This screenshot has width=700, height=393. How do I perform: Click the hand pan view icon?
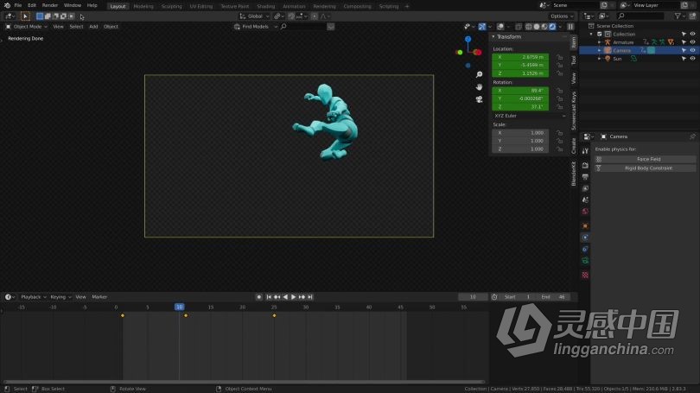coord(479,86)
